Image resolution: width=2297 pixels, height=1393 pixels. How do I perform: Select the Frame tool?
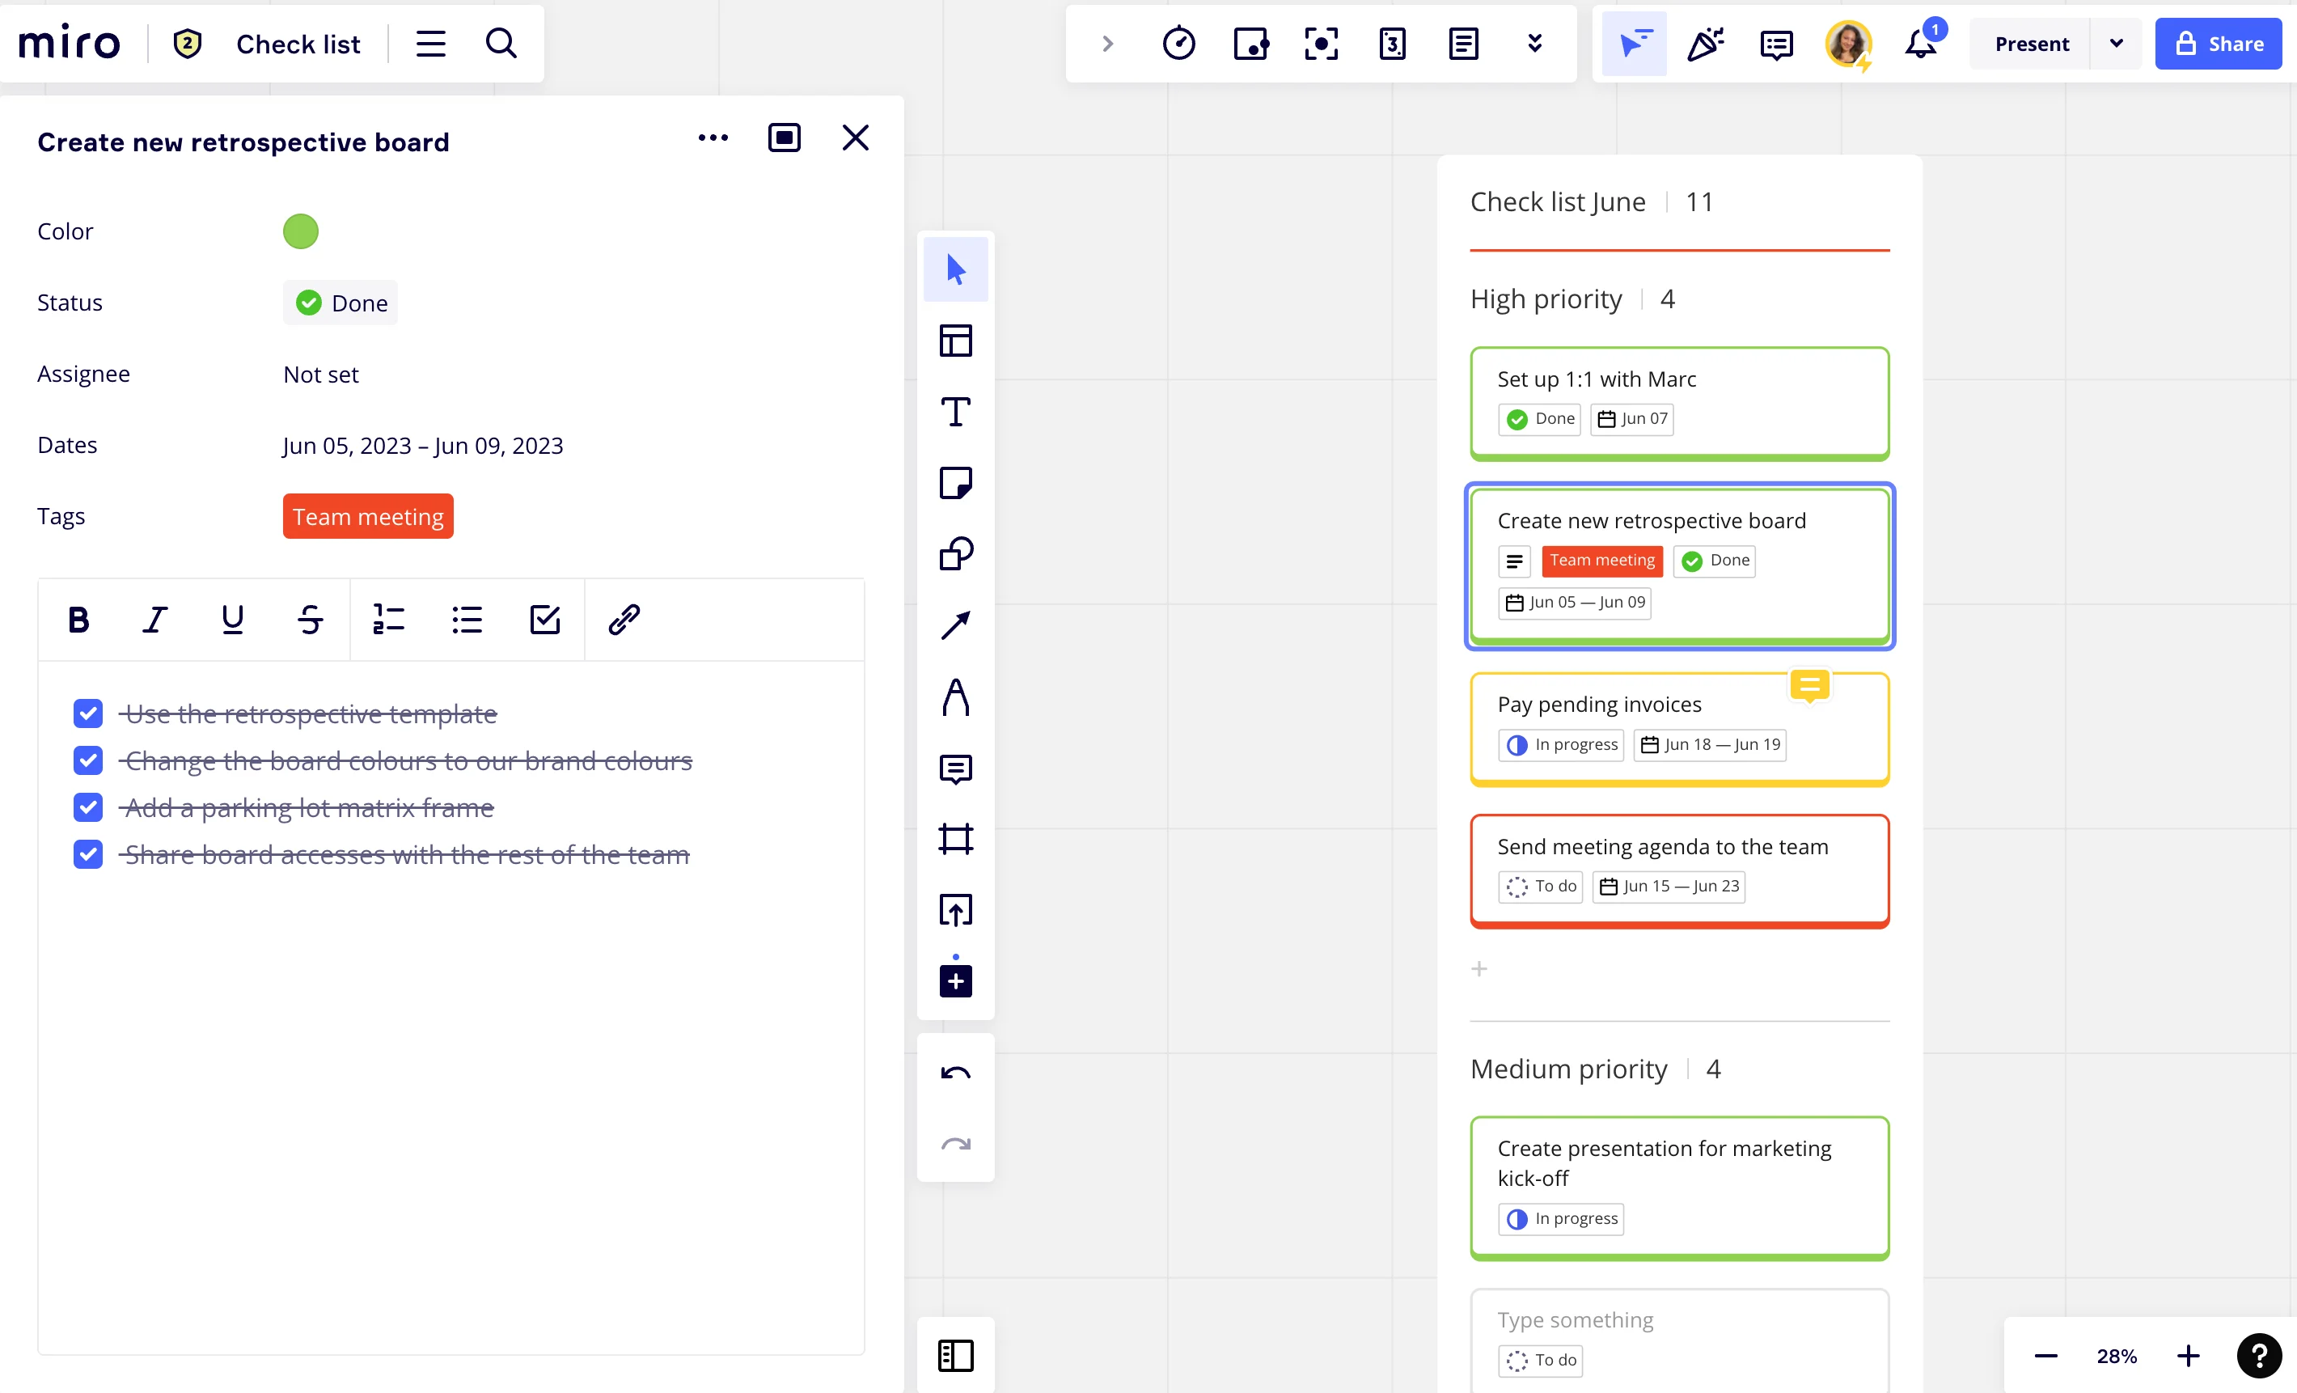tap(955, 839)
